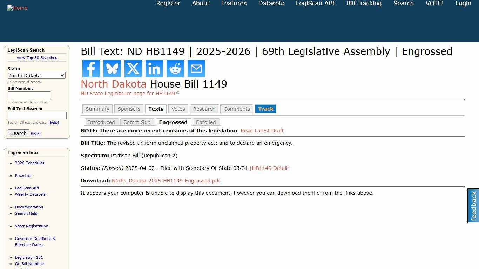Click the feedback sidebar tab
The image size is (479, 269).
pyautogui.click(x=473, y=206)
